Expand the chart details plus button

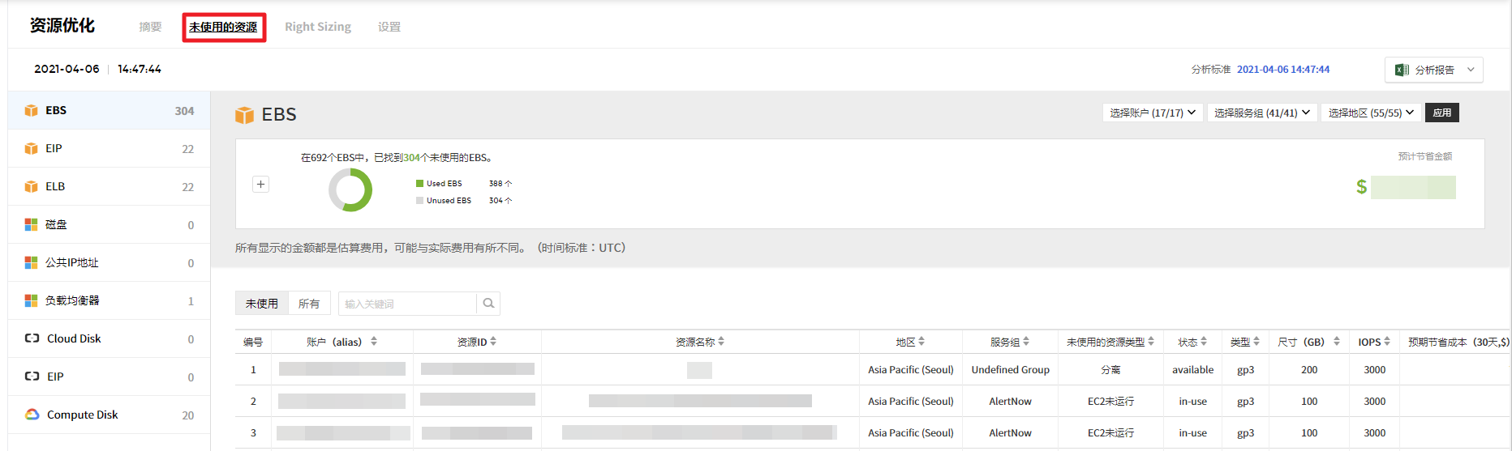[260, 185]
